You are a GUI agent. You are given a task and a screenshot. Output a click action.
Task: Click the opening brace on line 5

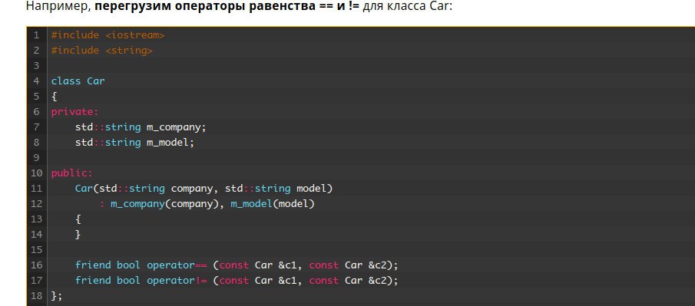54,97
